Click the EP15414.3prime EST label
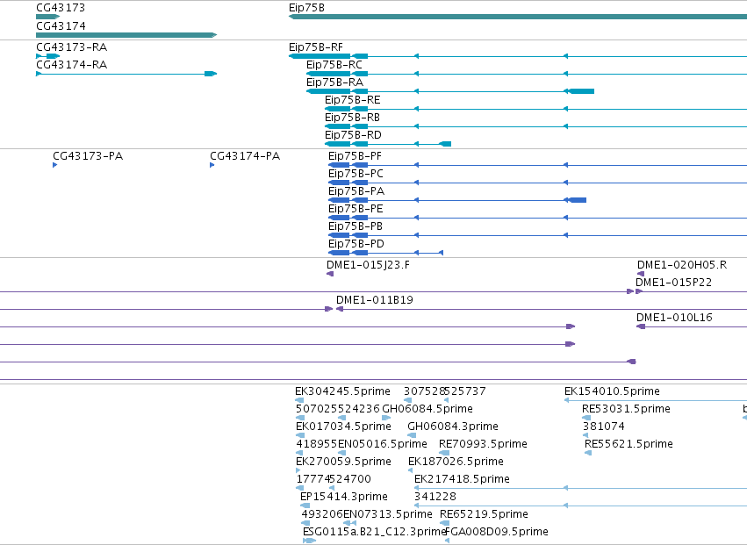 click(x=343, y=498)
